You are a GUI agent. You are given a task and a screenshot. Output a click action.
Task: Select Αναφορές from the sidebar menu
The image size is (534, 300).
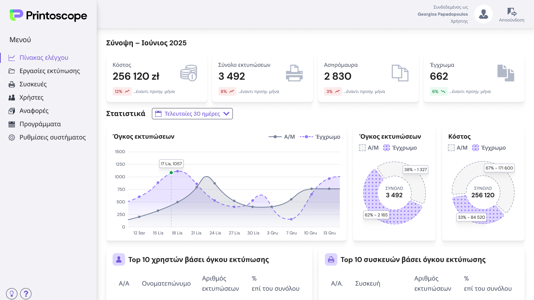pyautogui.click(x=34, y=111)
